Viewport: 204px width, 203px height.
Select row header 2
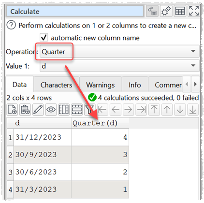(x=10, y=155)
